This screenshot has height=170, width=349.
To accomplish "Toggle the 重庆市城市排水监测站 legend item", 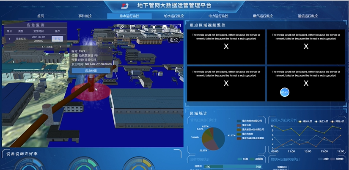I will point(250,138).
